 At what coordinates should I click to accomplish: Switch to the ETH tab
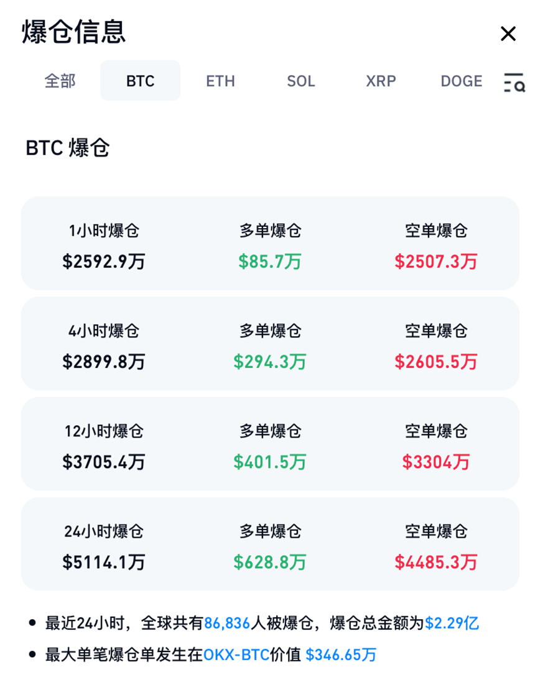coord(221,81)
